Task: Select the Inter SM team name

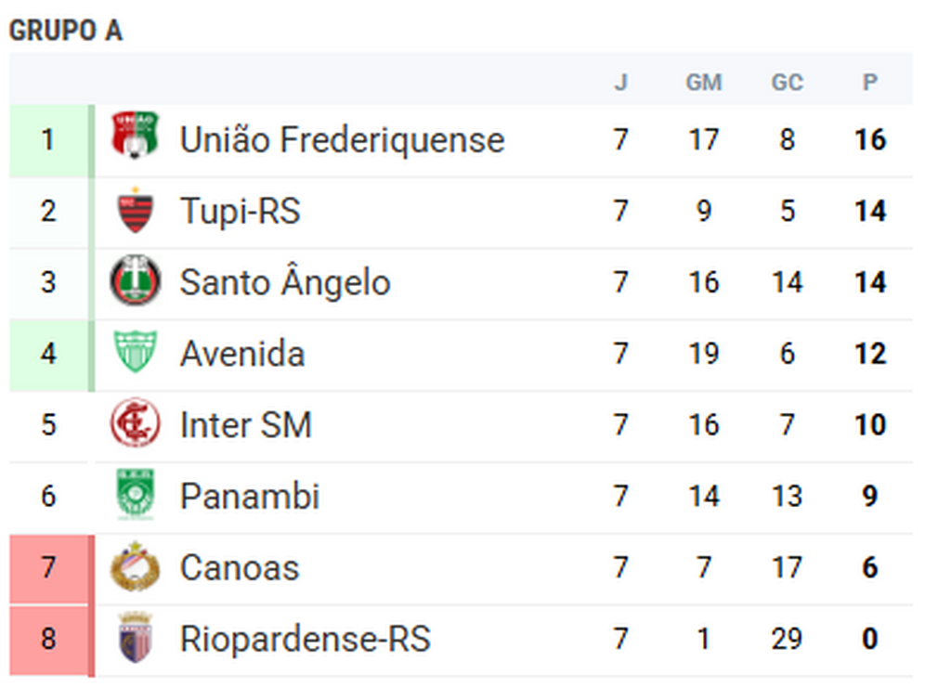Action: (x=245, y=425)
